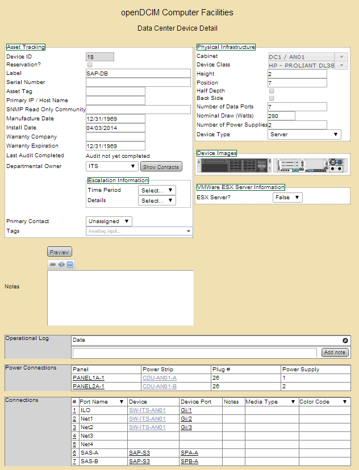The height and width of the screenshot is (470, 359).
Task: Open the rear server device image
Action: (309, 165)
